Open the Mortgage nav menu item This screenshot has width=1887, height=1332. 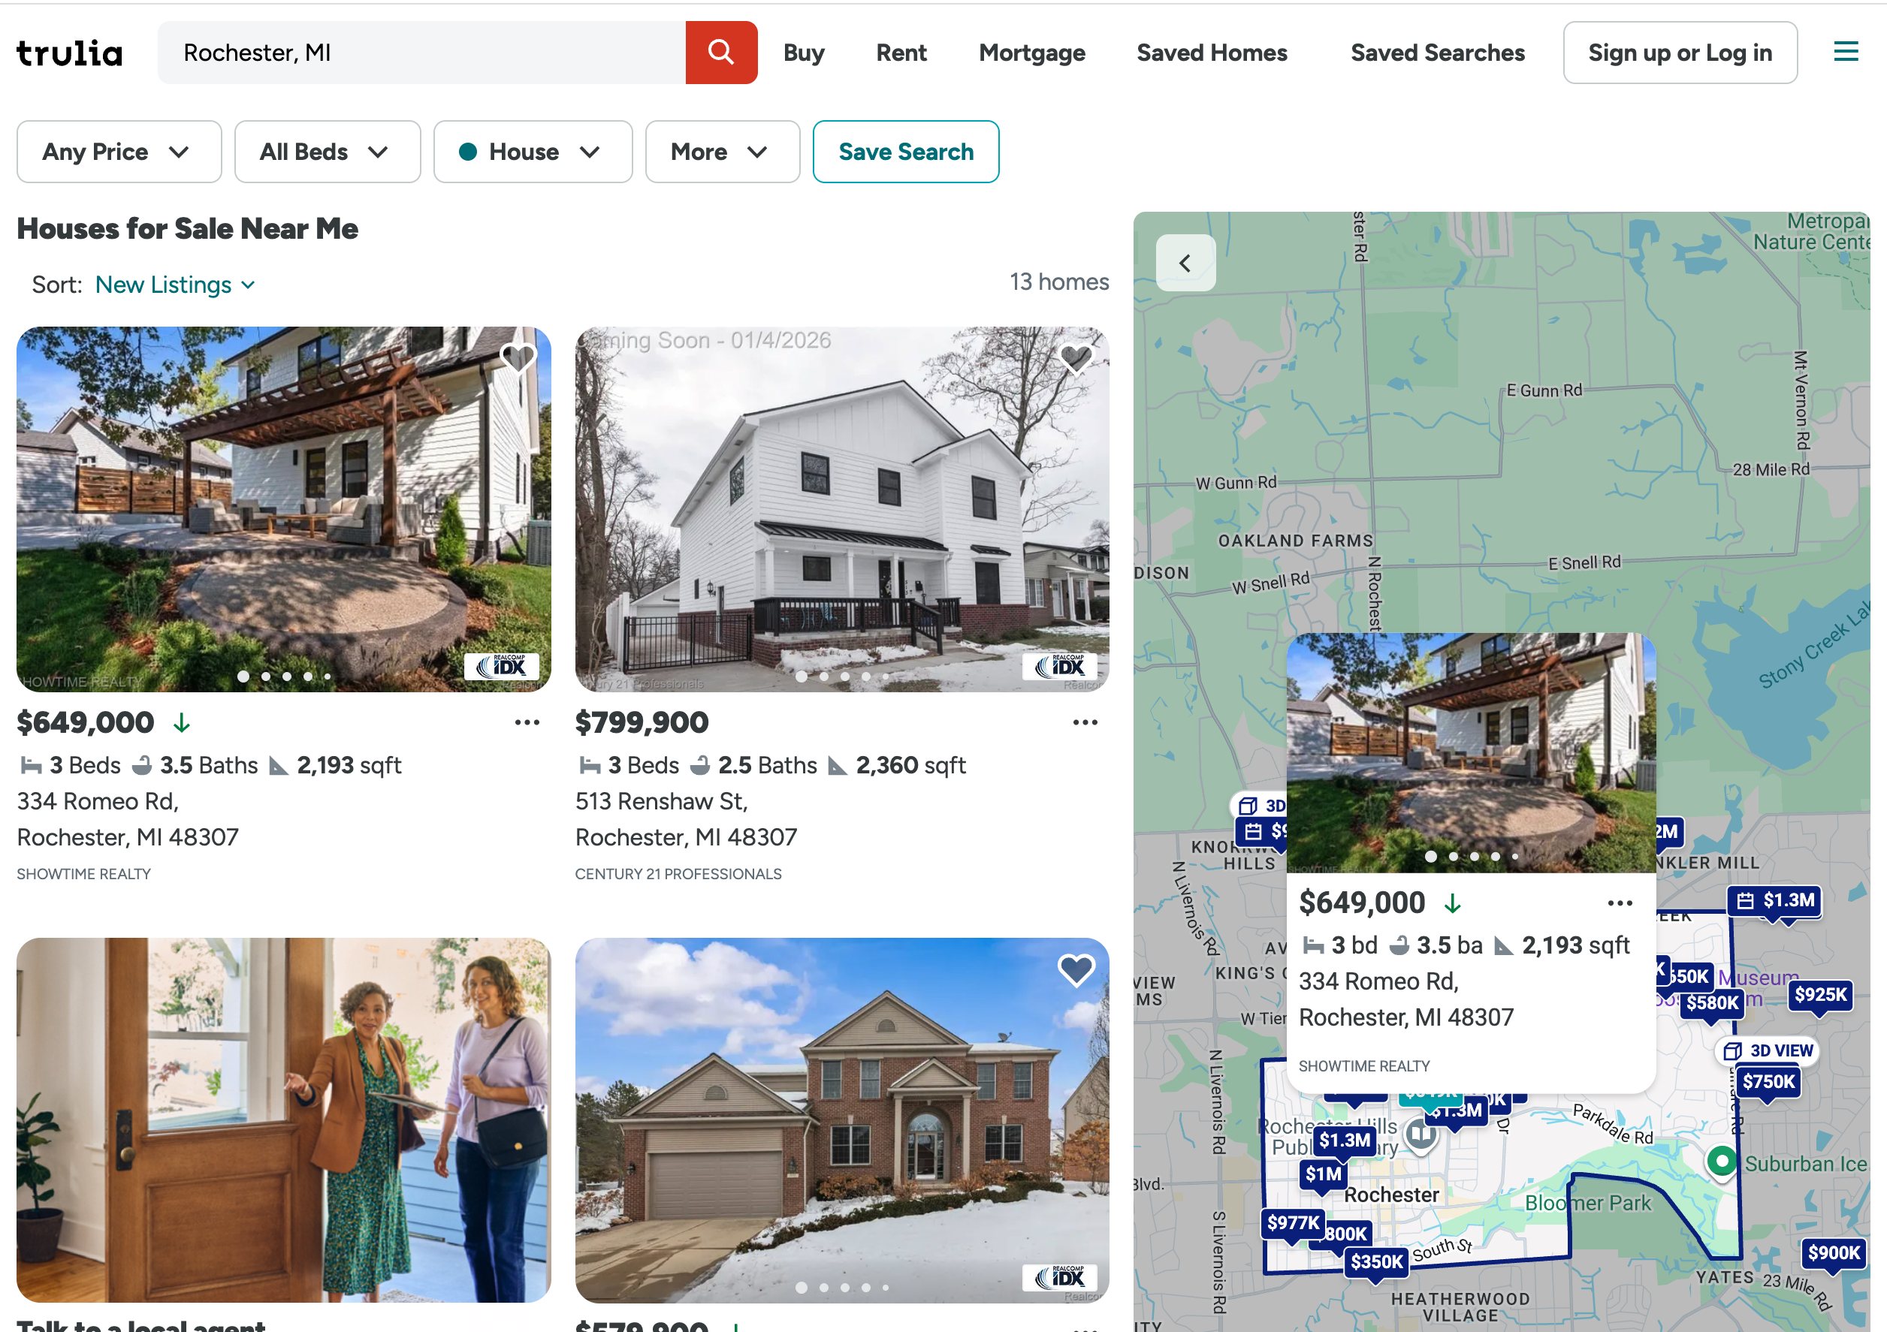pos(1031,53)
